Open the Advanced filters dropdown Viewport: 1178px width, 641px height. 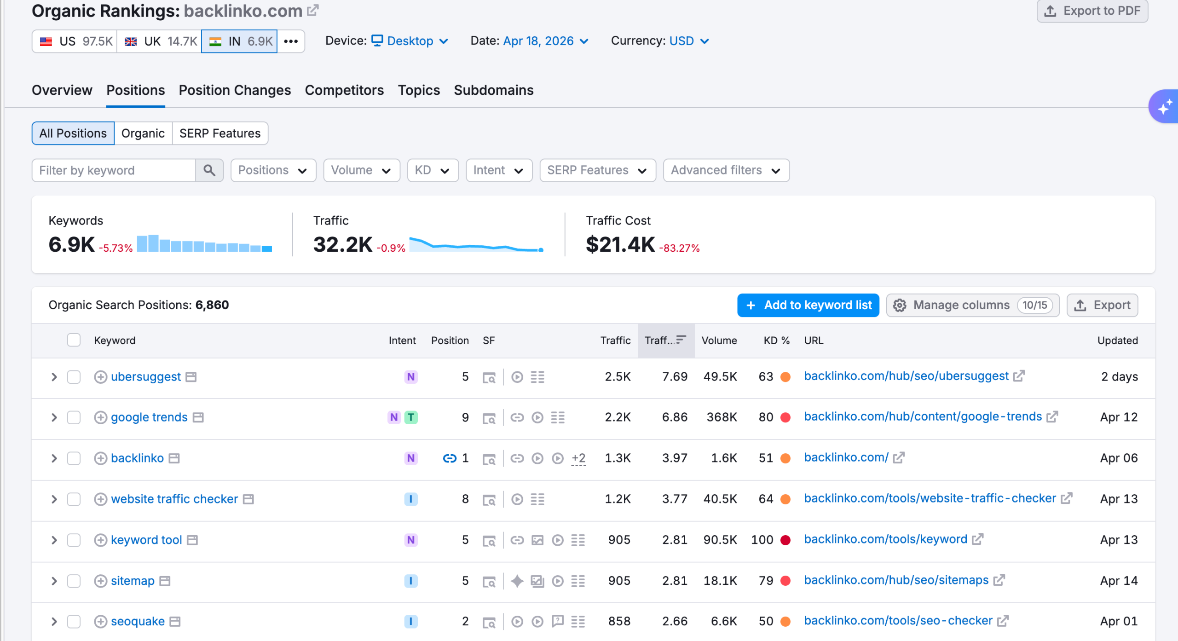pos(726,170)
